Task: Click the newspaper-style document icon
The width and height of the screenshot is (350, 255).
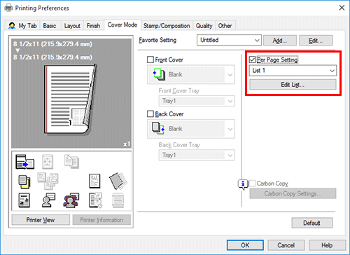Action: click(24, 200)
